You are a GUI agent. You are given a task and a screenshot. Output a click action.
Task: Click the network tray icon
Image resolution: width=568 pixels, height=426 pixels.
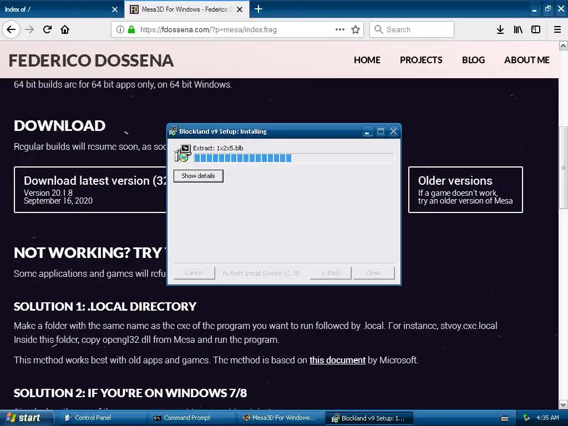[x=527, y=418]
